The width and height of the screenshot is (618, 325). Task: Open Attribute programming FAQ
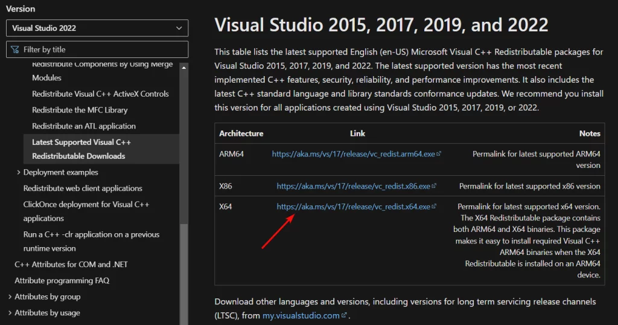(x=62, y=280)
